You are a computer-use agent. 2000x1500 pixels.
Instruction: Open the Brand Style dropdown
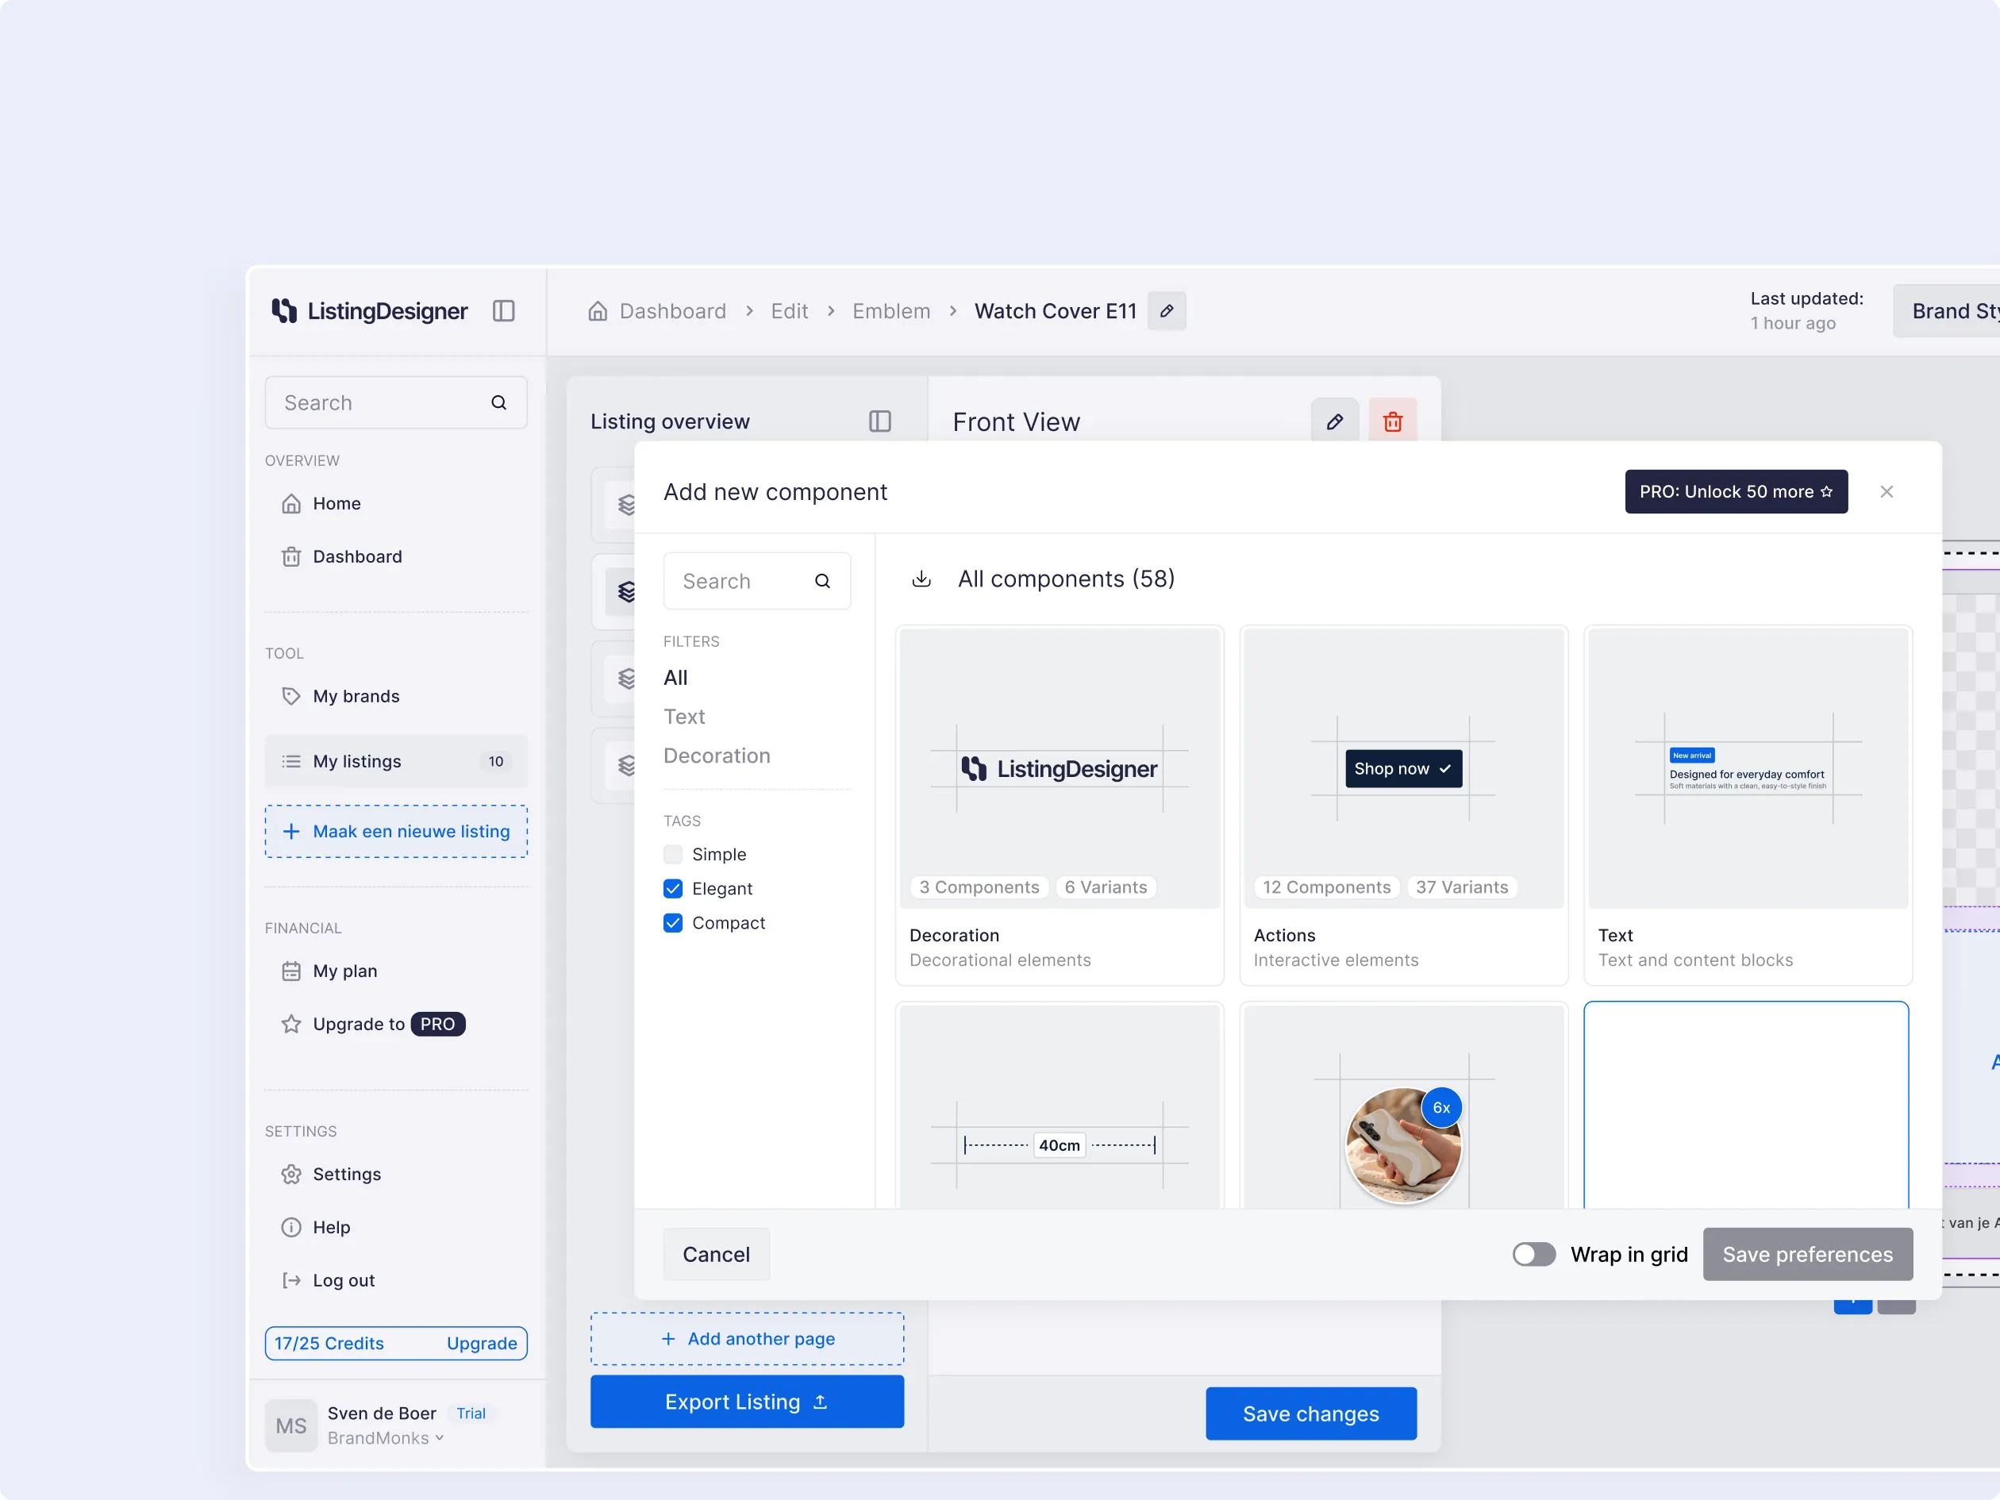pos(1947,311)
